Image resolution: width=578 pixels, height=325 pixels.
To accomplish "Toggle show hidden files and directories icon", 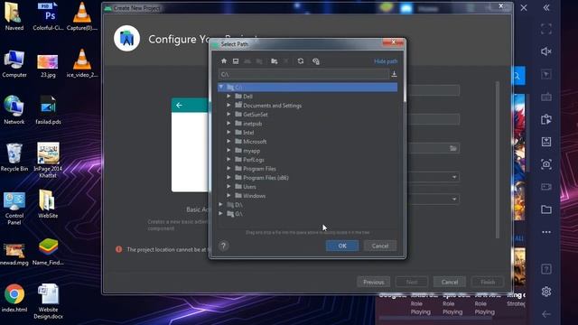I will tap(316, 61).
